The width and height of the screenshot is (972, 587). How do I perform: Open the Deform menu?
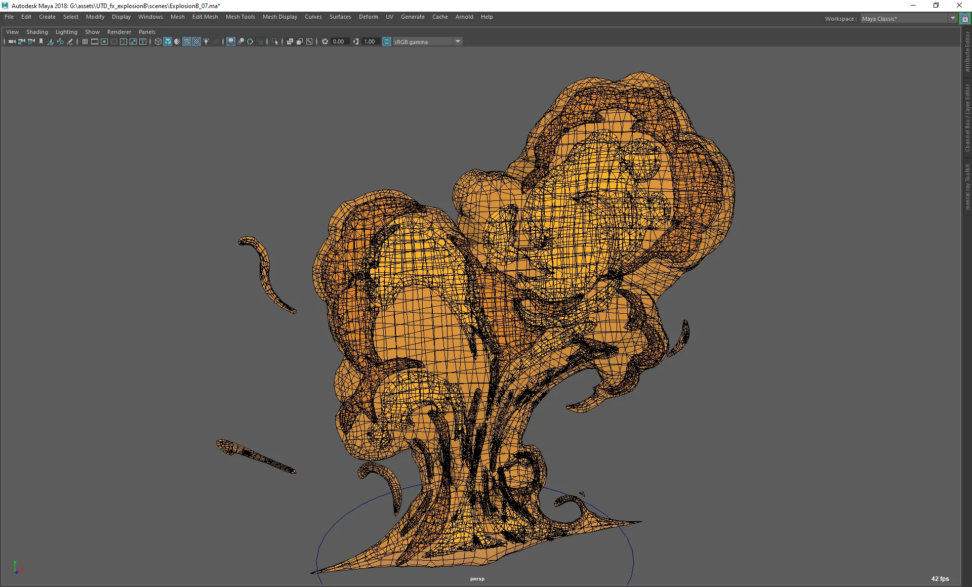(x=369, y=17)
